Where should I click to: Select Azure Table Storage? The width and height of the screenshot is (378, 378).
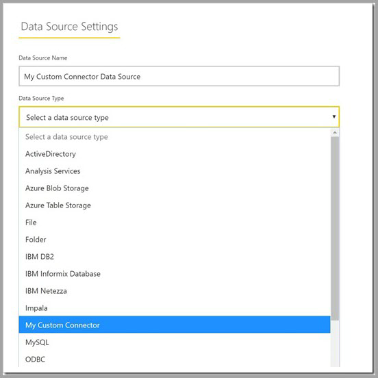175,205
